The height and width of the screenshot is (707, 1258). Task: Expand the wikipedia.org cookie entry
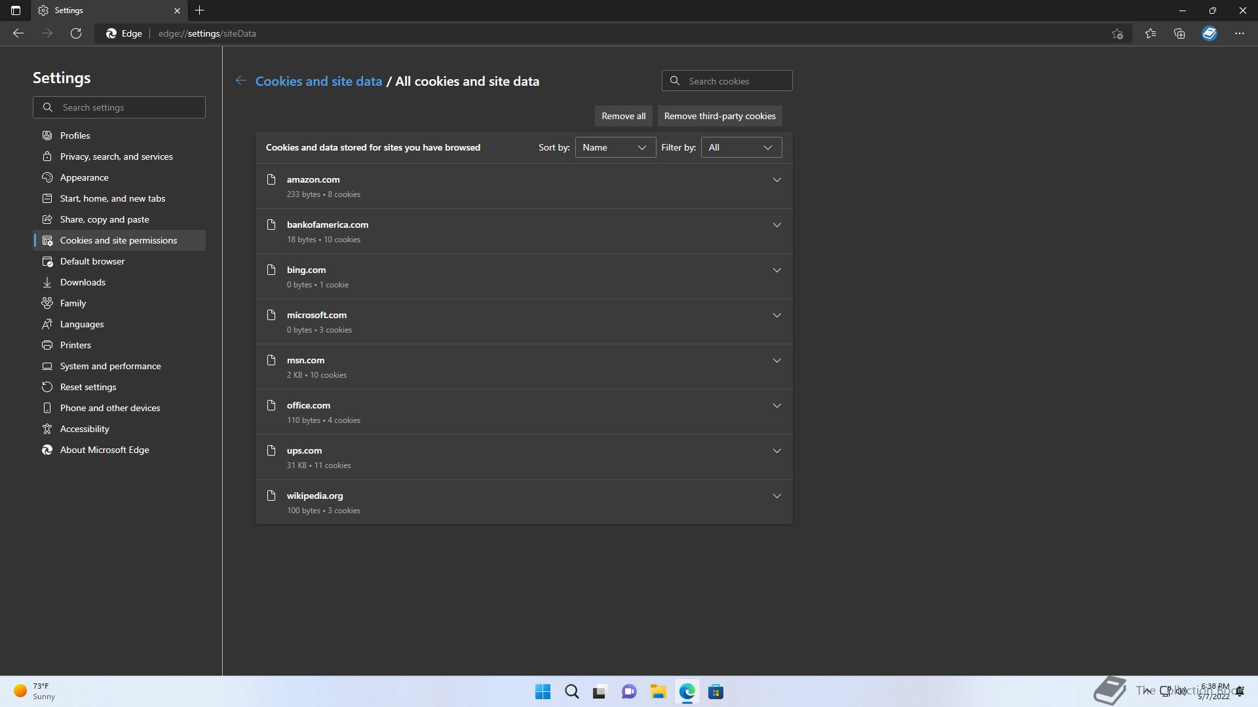pos(776,496)
